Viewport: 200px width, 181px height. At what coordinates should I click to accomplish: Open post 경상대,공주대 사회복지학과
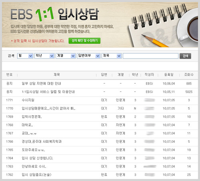coord(42,142)
